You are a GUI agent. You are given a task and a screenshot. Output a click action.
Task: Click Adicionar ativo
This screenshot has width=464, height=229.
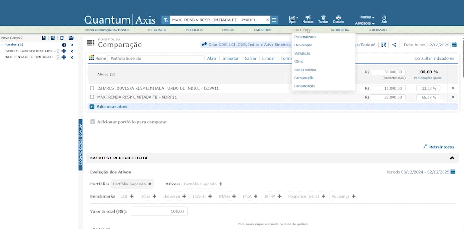pyautogui.click(x=111, y=107)
